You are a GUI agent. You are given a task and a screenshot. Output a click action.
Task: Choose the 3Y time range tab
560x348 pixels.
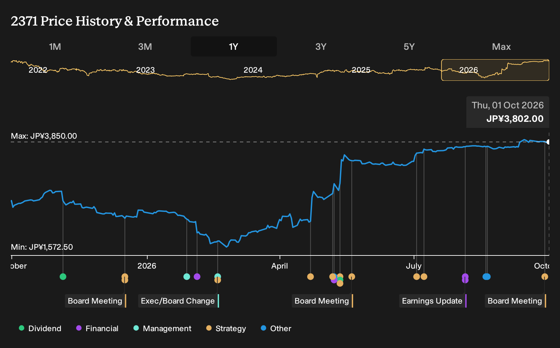[x=321, y=46]
